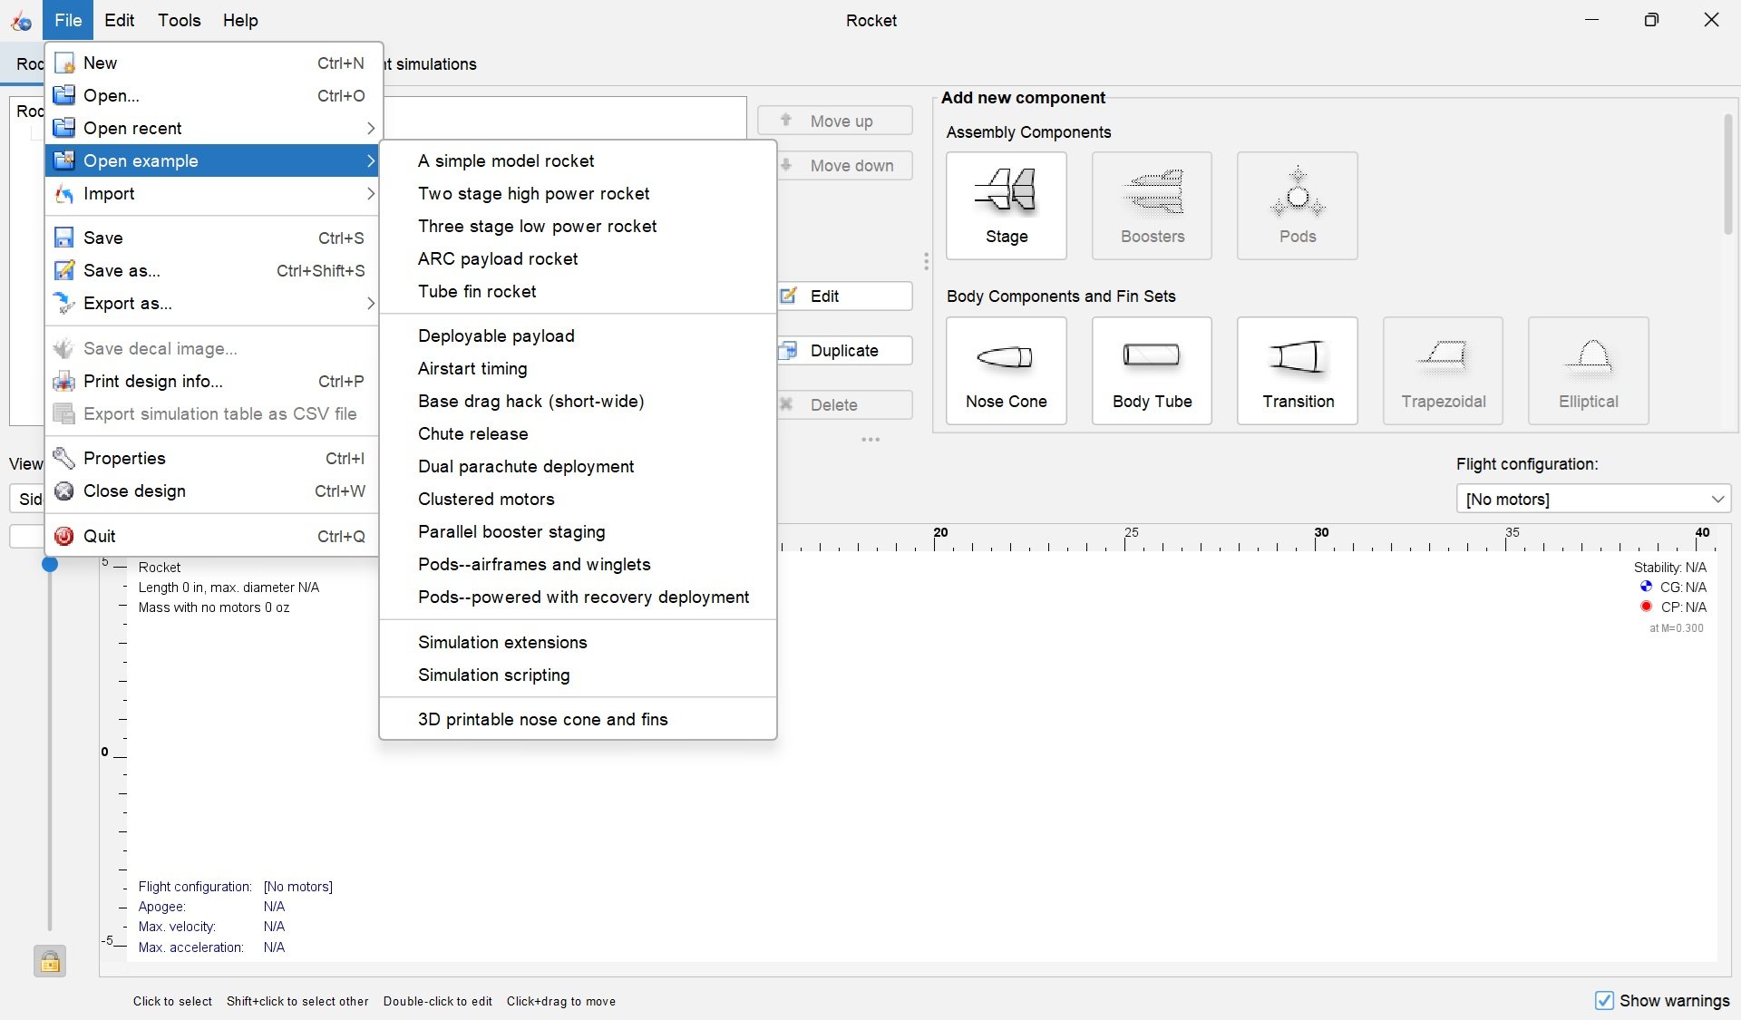Click the lock icon below the zoom slider
This screenshot has width=1741, height=1020.
point(50,961)
